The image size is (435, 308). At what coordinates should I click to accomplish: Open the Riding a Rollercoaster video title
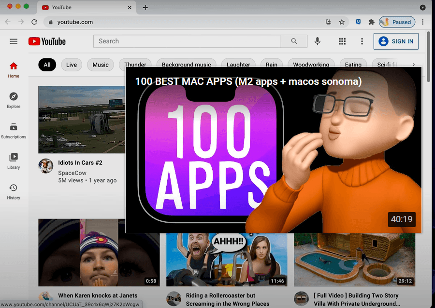point(228,300)
